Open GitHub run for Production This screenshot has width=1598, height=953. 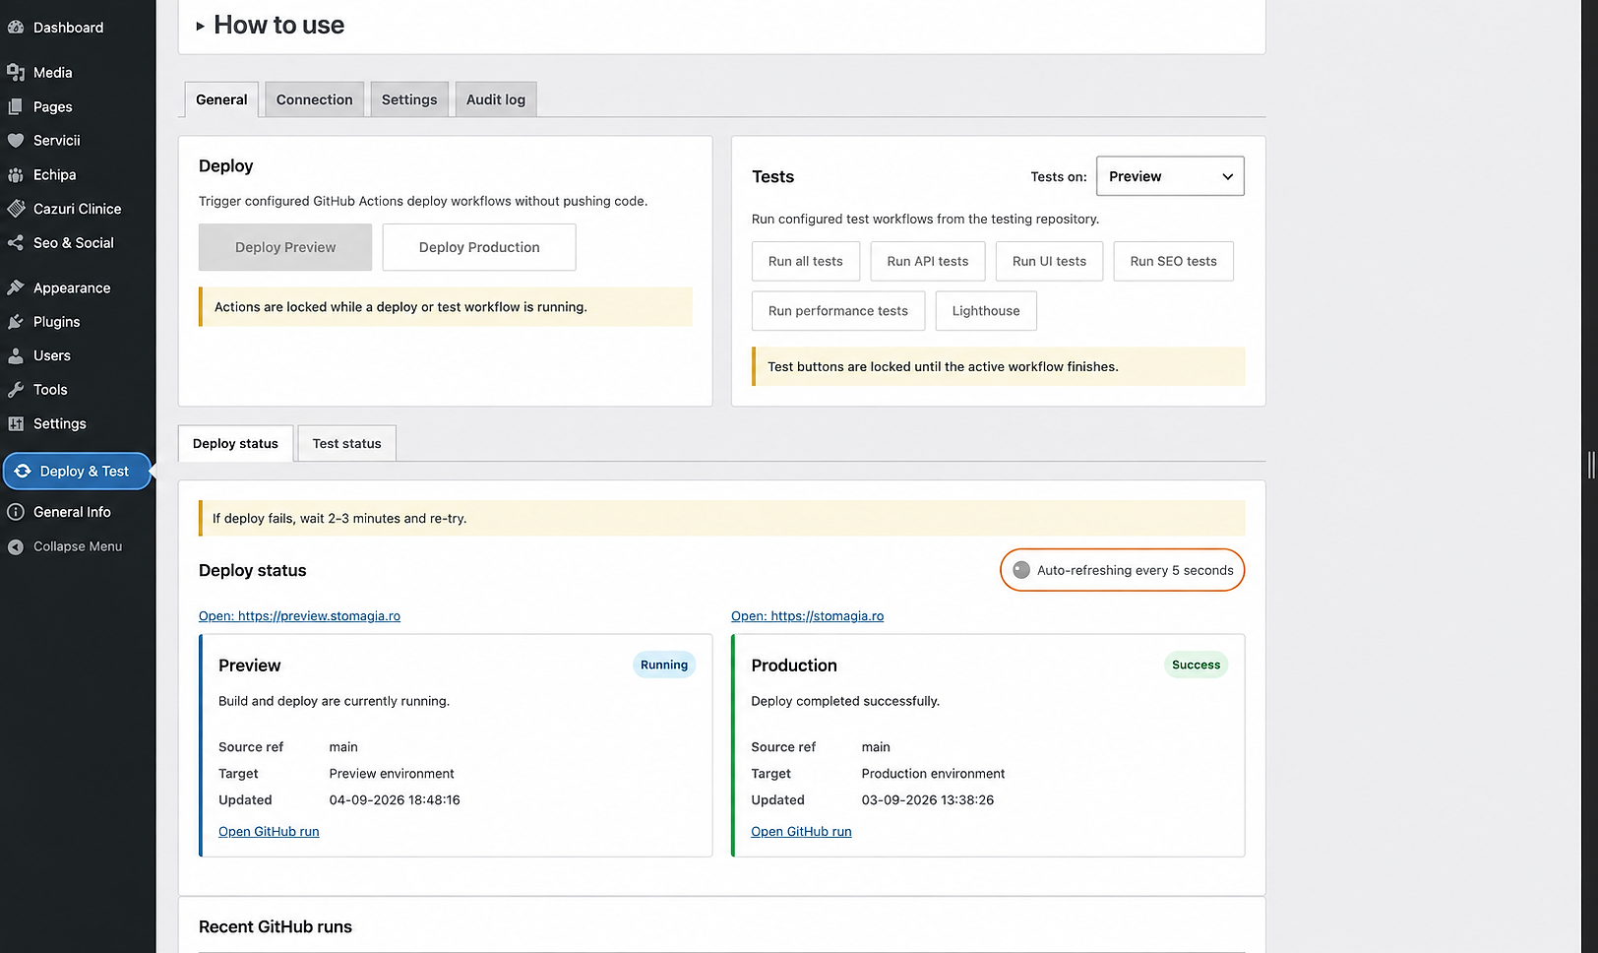801,832
